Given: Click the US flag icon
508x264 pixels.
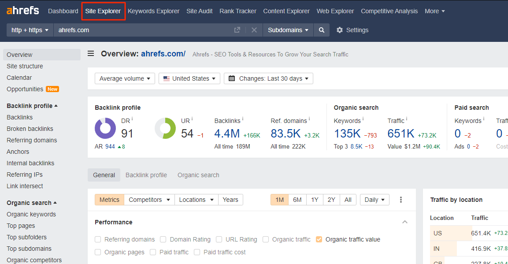Looking at the screenshot, I should (167, 78).
